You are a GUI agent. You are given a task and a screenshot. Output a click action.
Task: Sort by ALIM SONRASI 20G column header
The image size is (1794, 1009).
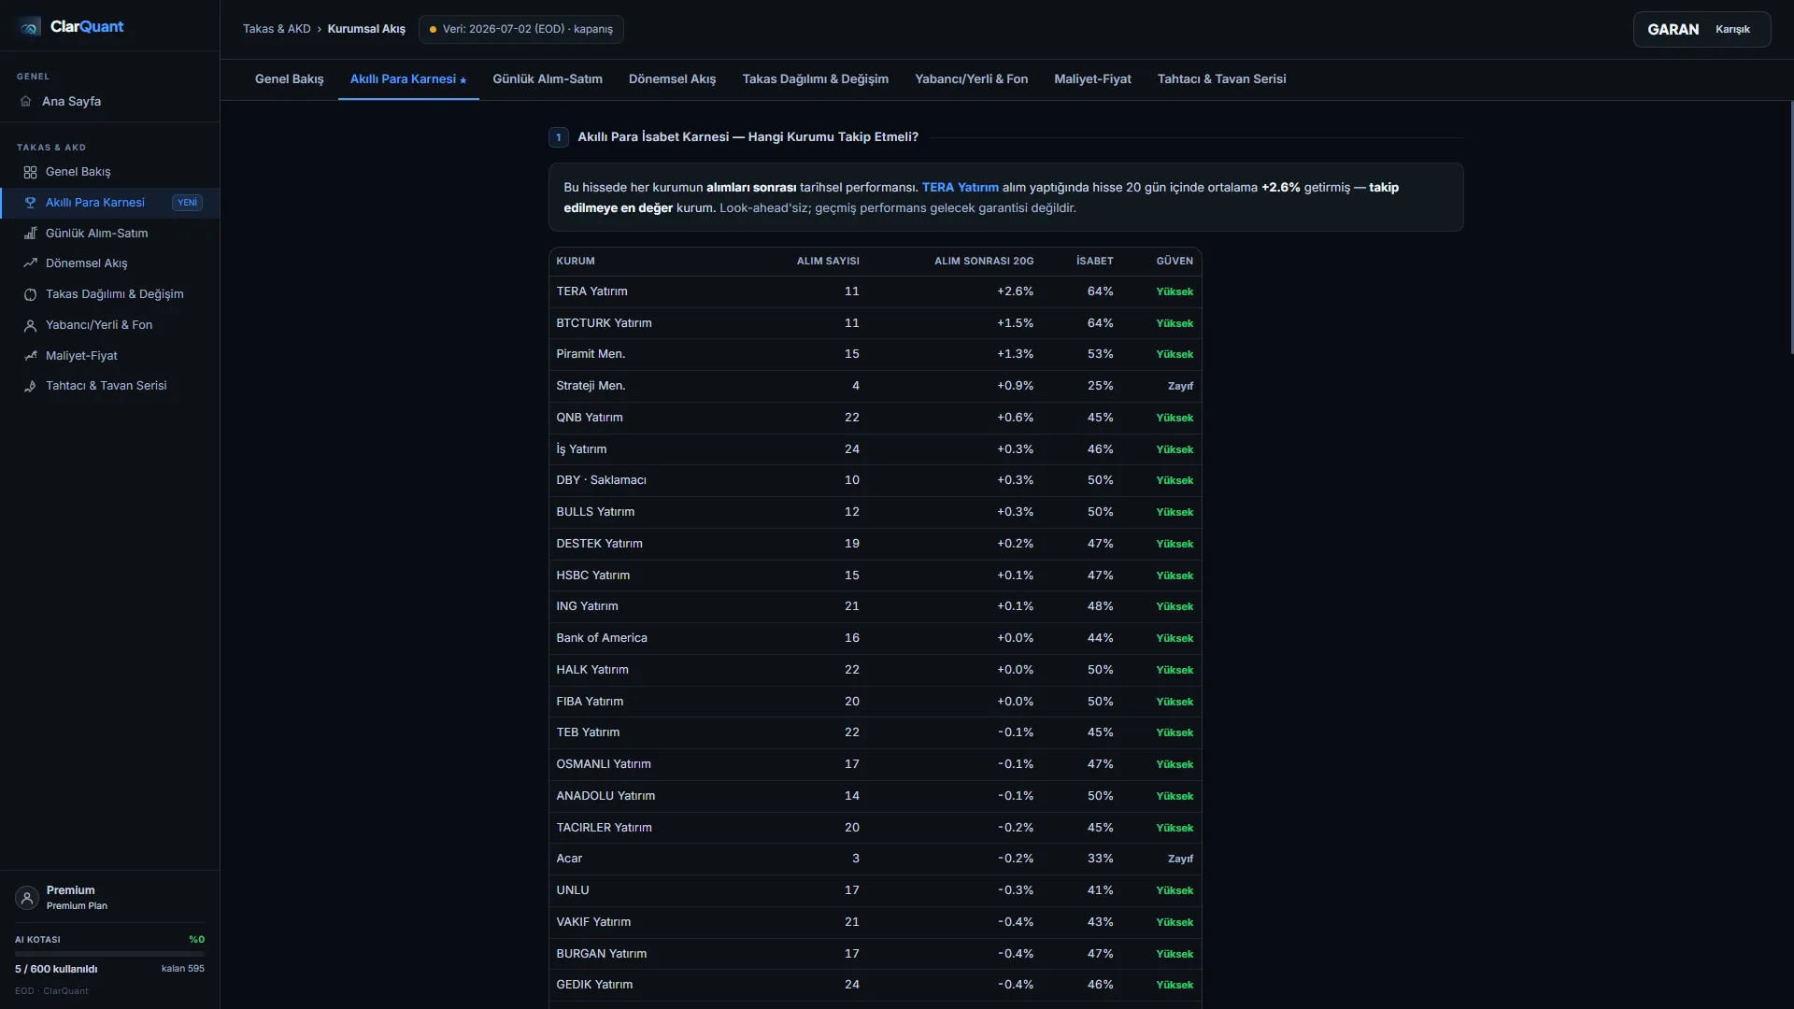[984, 262]
